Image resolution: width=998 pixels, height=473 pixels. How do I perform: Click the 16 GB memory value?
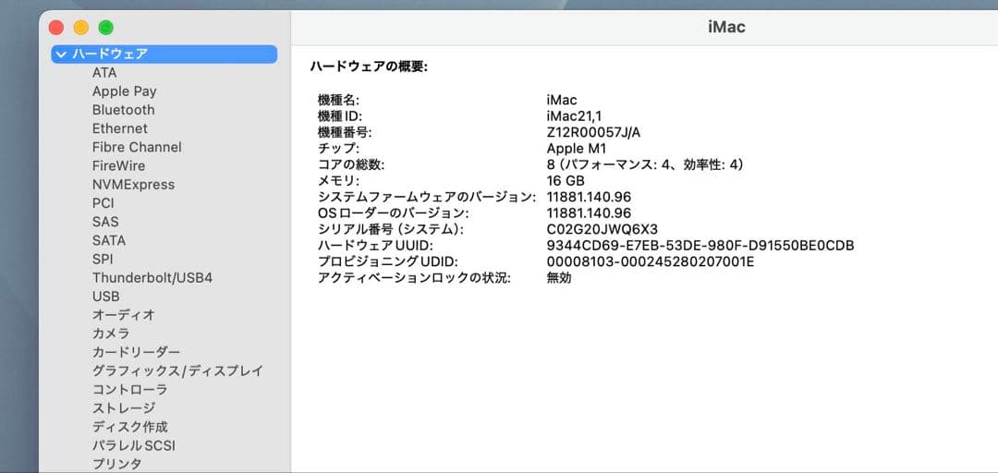pos(566,181)
